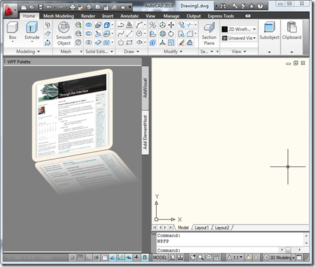Image resolution: width=315 pixels, height=267 pixels.
Task: Click the Subobject filter icon
Action: [269, 31]
